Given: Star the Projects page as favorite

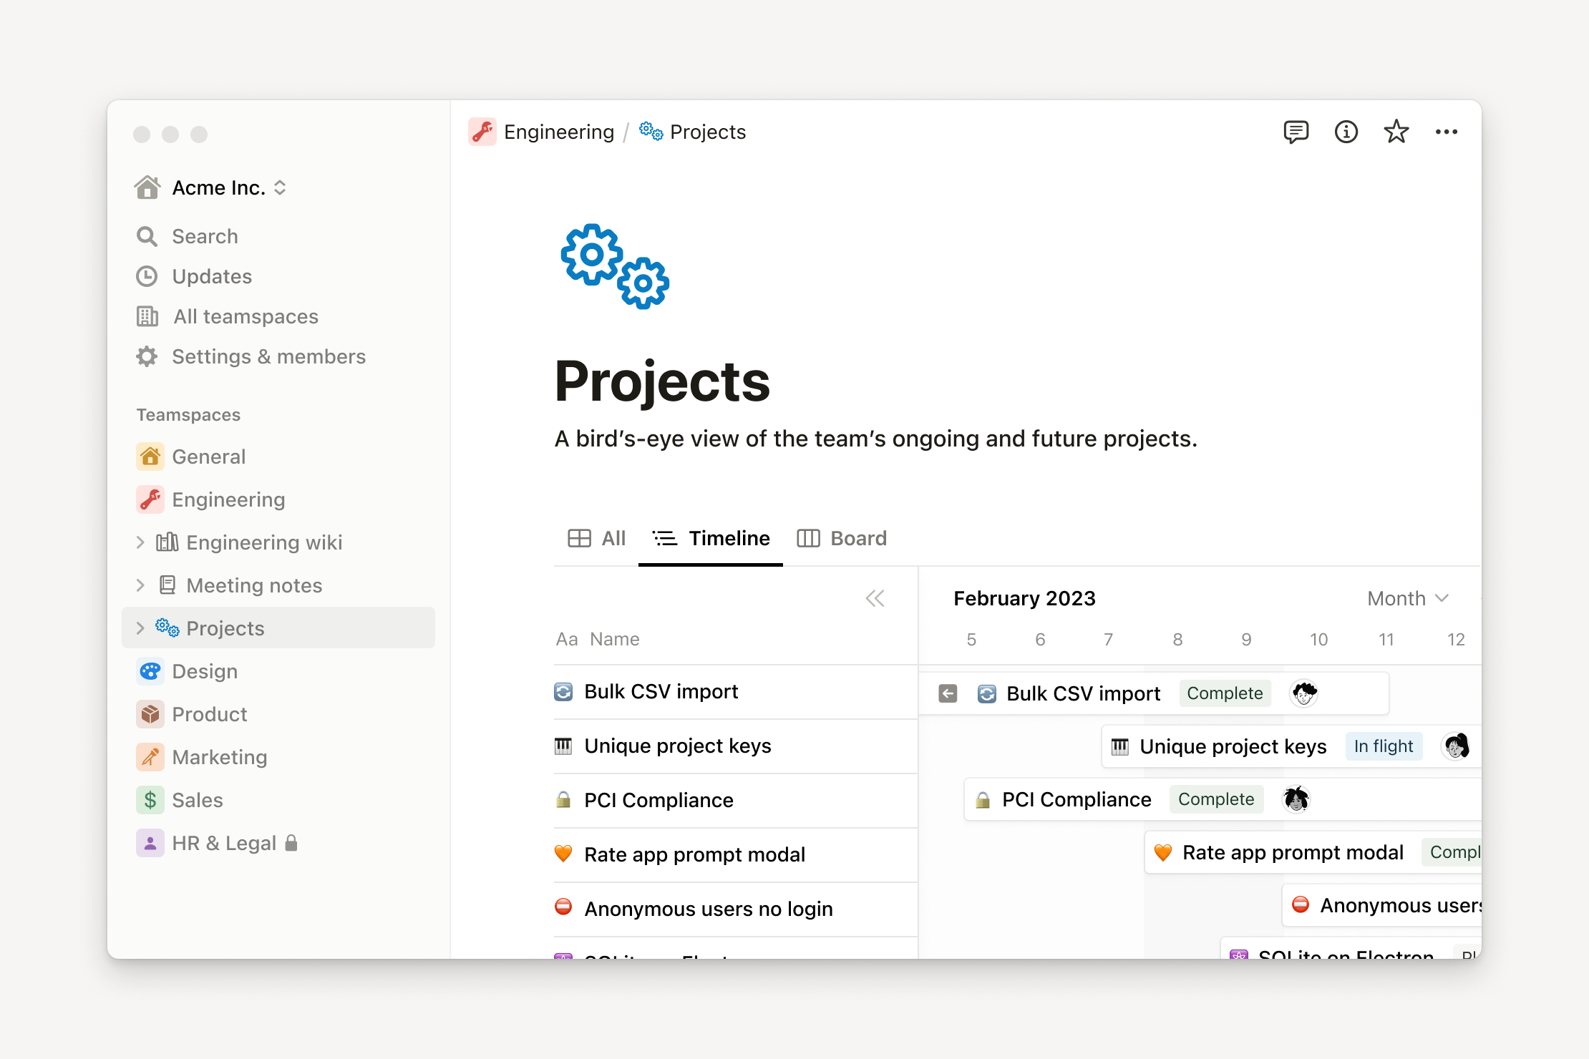Looking at the screenshot, I should (1396, 131).
